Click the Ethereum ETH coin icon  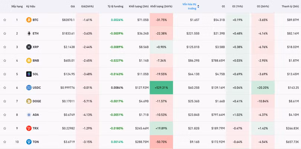(x=29, y=34)
